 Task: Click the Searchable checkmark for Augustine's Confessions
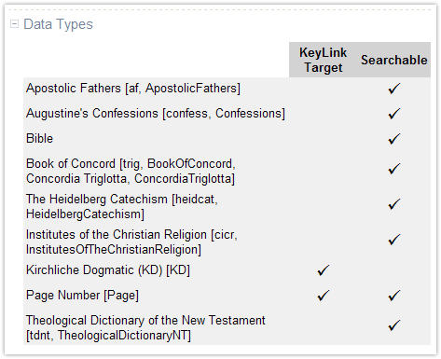click(x=394, y=114)
